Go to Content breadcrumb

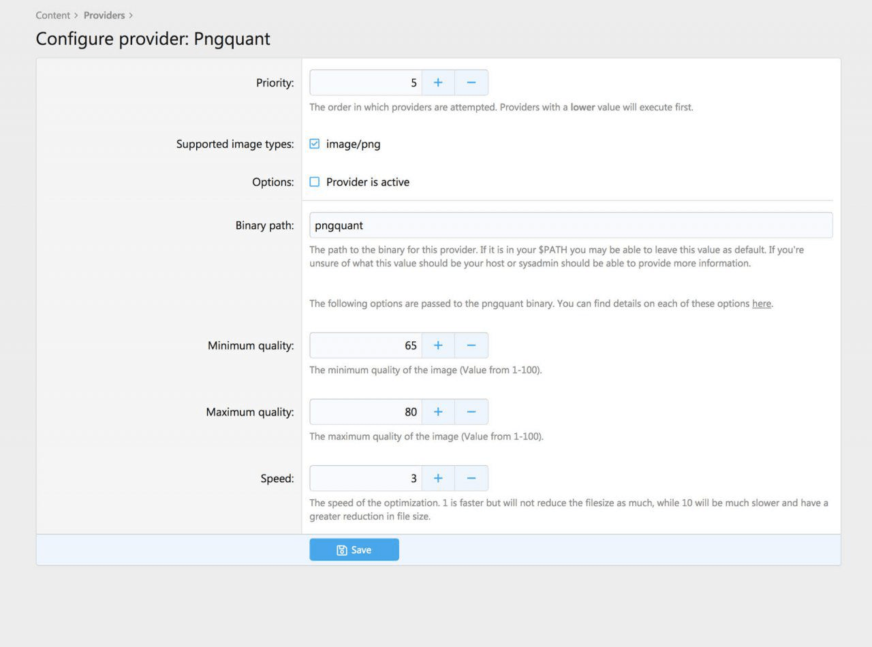coord(53,15)
